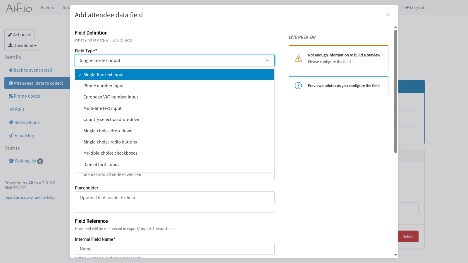Click the Internal Field Name input
The image size is (468, 263).
click(x=175, y=249)
